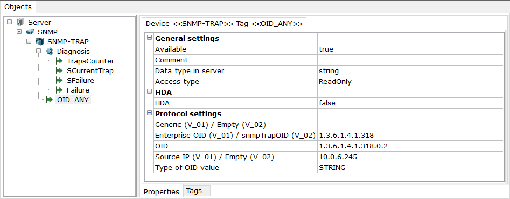The width and height of the screenshot is (510, 199).
Task: Click the OID value 1.3.6.1.4.1.318.0.2
Action: [353, 146]
